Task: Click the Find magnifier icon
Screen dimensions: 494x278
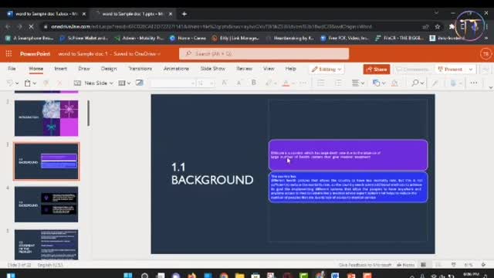Action: [x=415, y=83]
